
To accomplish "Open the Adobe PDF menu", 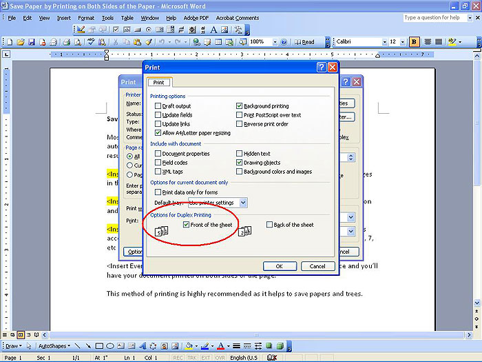I will click(196, 18).
